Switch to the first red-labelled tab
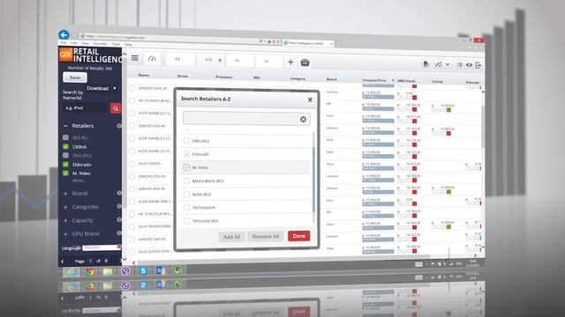Viewport: 565px width, 317px height. 180,59
